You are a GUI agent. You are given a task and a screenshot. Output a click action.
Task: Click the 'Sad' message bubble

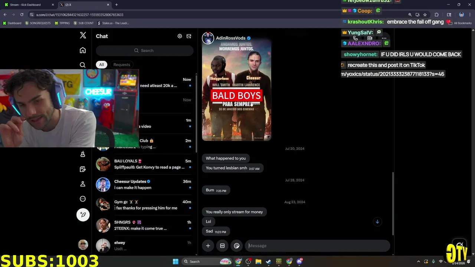click(216, 231)
